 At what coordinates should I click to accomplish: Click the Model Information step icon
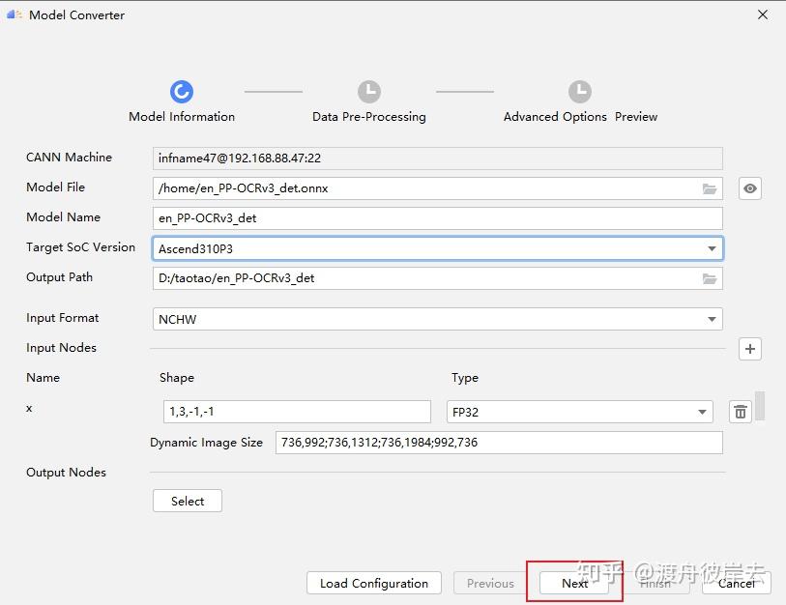pos(182,92)
